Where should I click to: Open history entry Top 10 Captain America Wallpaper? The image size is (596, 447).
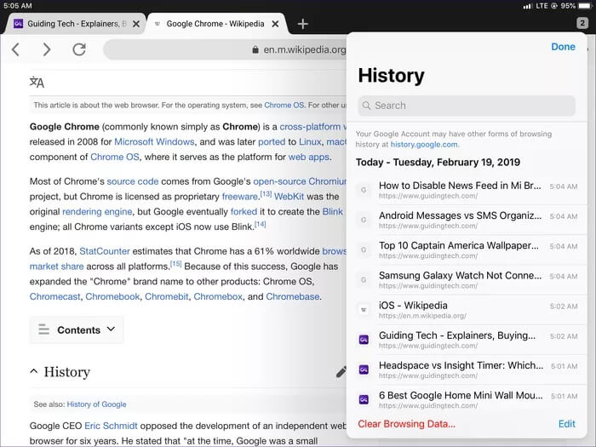click(467, 249)
